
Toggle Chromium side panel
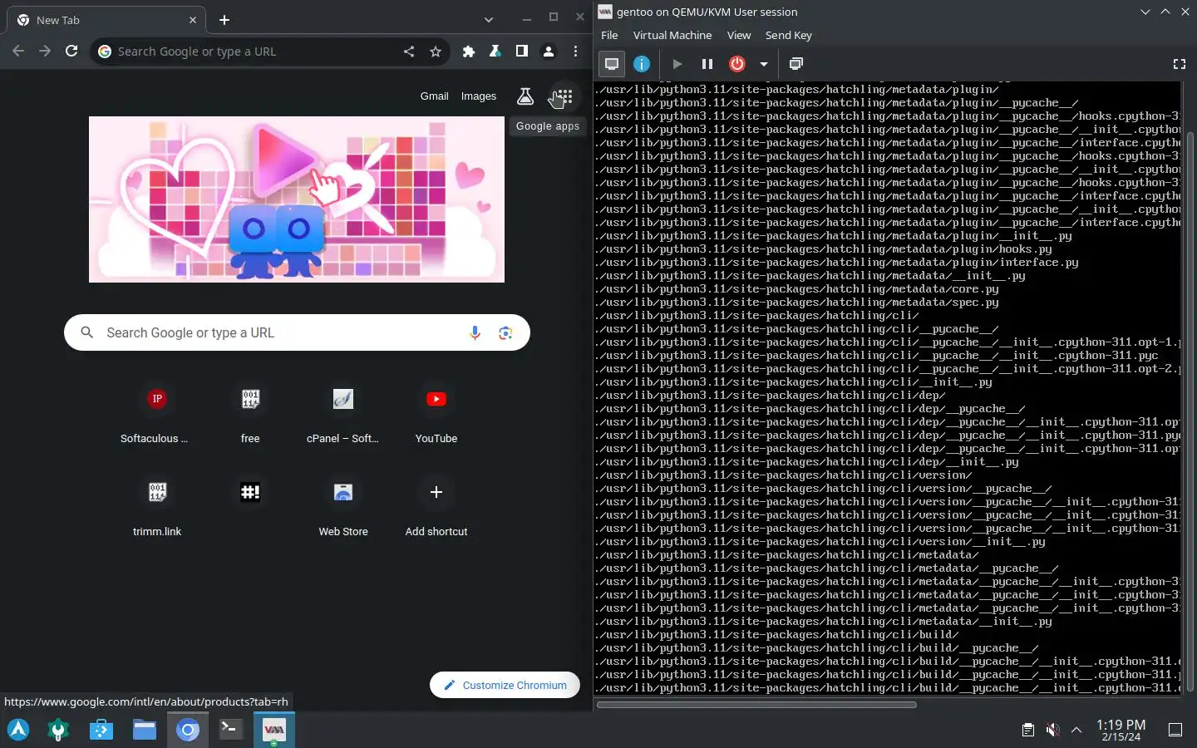[522, 52]
